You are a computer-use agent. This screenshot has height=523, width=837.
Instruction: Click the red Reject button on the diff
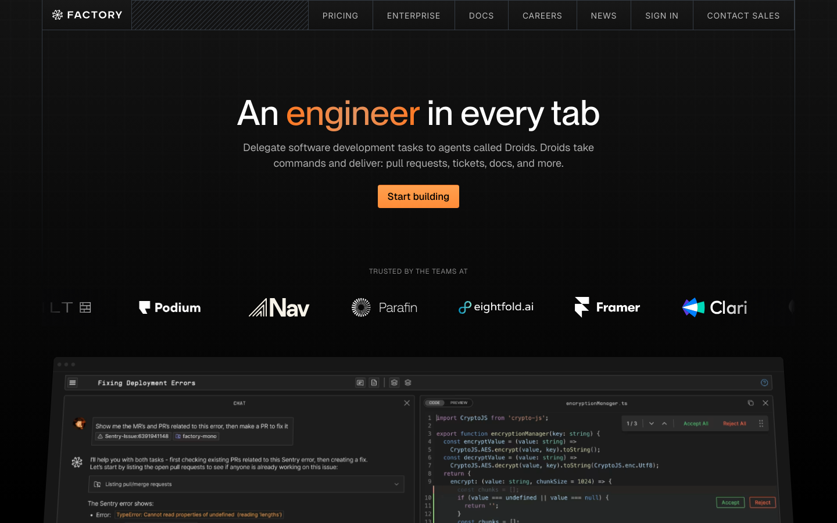(x=762, y=503)
